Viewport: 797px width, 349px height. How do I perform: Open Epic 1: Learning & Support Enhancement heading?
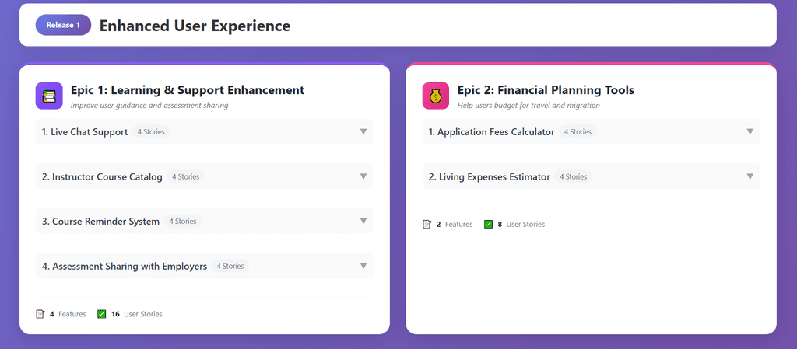point(187,90)
